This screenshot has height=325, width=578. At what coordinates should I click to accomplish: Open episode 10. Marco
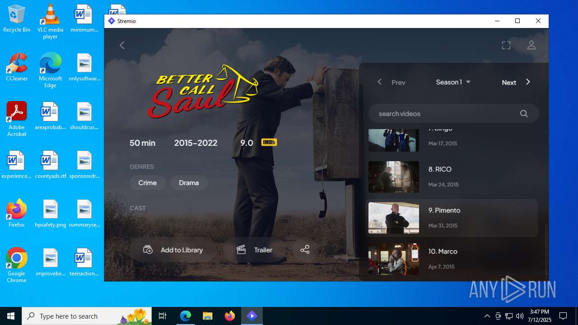(452, 259)
